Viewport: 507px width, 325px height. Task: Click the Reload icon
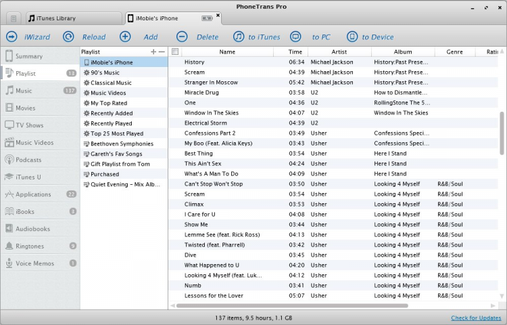(68, 37)
